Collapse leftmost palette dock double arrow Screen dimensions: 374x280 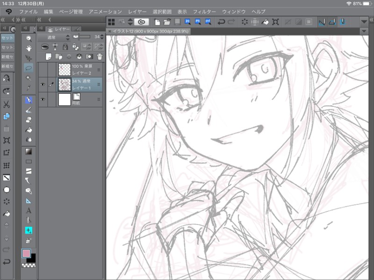(x=3, y=20)
